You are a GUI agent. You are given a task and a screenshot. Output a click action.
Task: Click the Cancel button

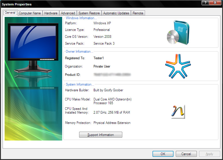pyautogui.click(x=186, y=154)
